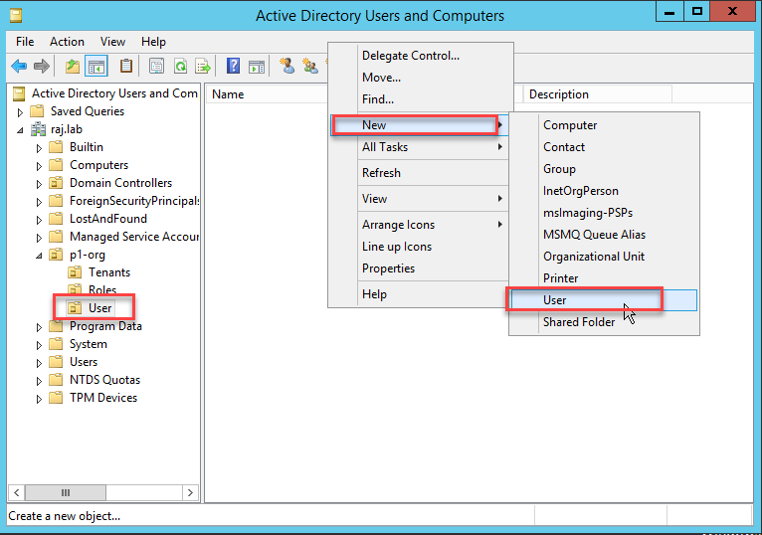This screenshot has height=535, width=762.
Task: Select the TPM Devices tree item
Action: [103, 398]
